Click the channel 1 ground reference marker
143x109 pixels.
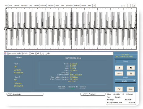pyautogui.click(x=5, y=28)
